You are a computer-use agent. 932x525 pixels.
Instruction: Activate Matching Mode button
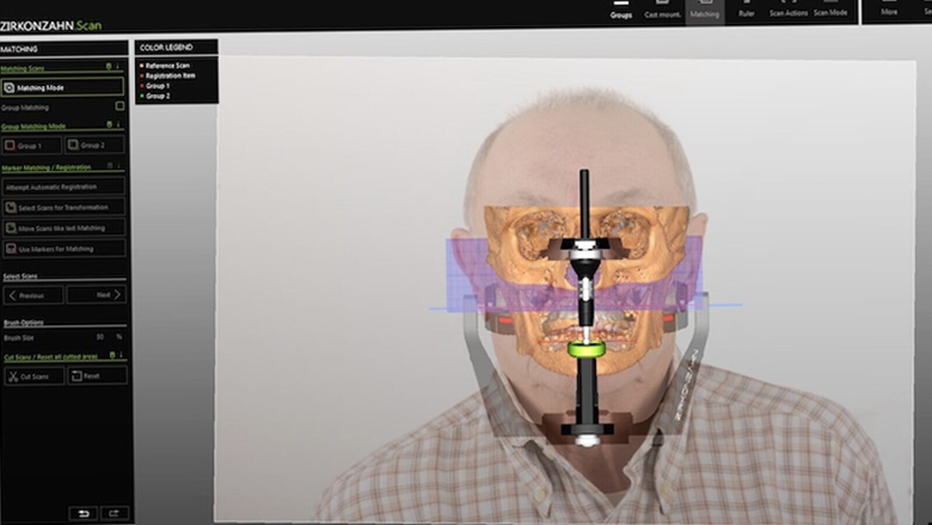coord(62,87)
